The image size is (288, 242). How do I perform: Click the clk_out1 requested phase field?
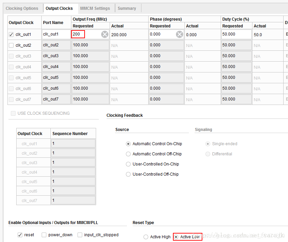tap(162, 34)
